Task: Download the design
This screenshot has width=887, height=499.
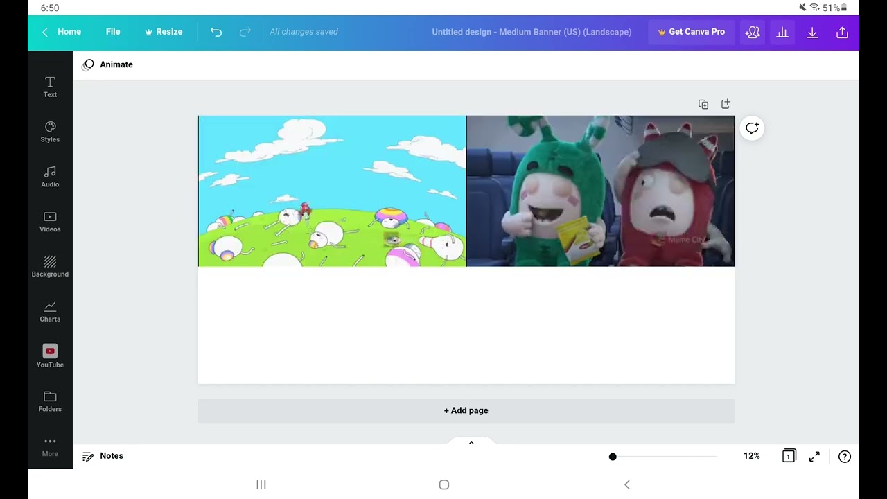Action: [x=812, y=32]
